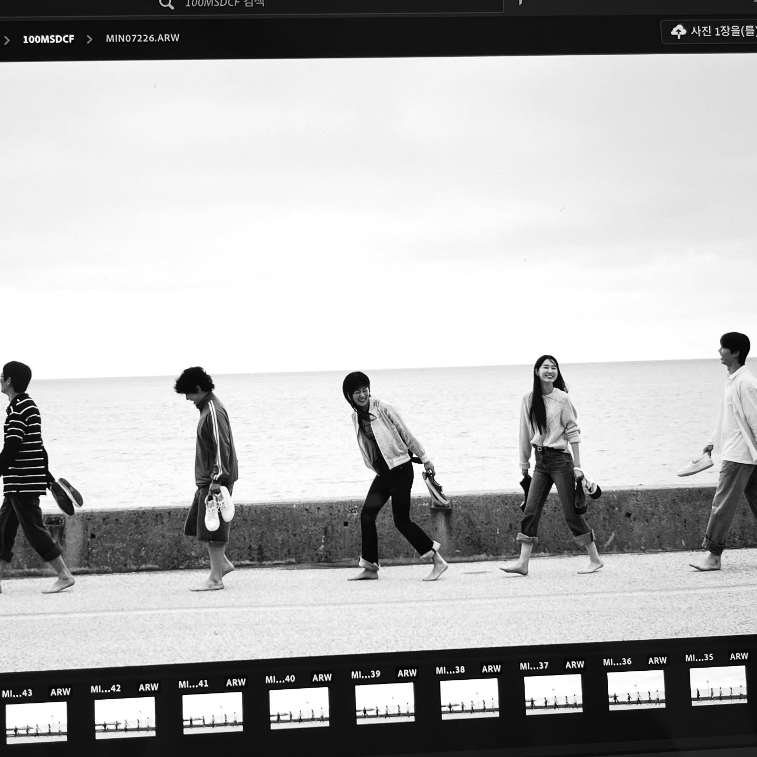Viewport: 757px width, 757px height.
Task: Open the MI...38 thumbnail image
Action: click(469, 698)
